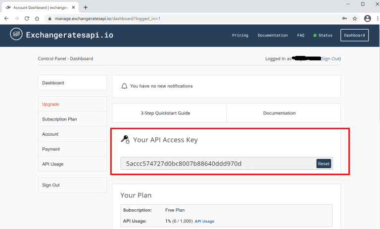
Task: Open Pricing in the top navigation
Action: point(240,36)
